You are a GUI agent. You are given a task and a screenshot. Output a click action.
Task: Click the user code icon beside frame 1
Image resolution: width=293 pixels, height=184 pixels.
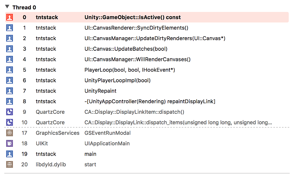coord(9,28)
